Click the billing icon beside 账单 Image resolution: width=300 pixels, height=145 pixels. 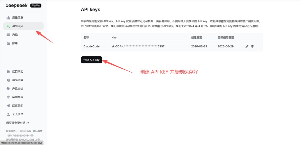8,43
